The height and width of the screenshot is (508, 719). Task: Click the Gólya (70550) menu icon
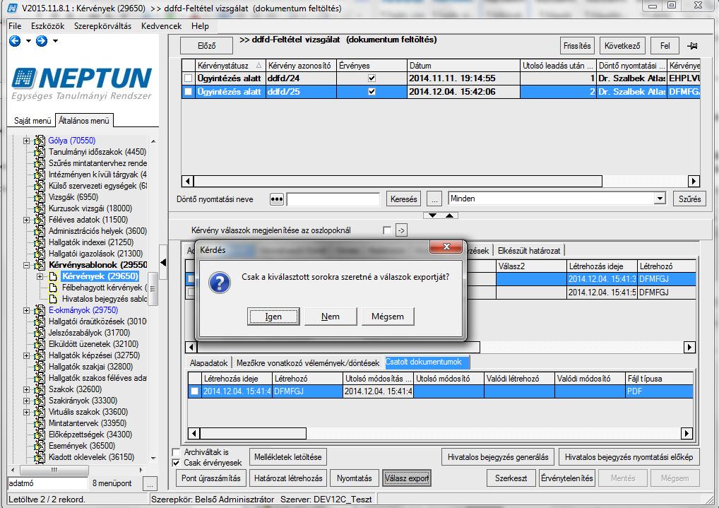pos(40,141)
